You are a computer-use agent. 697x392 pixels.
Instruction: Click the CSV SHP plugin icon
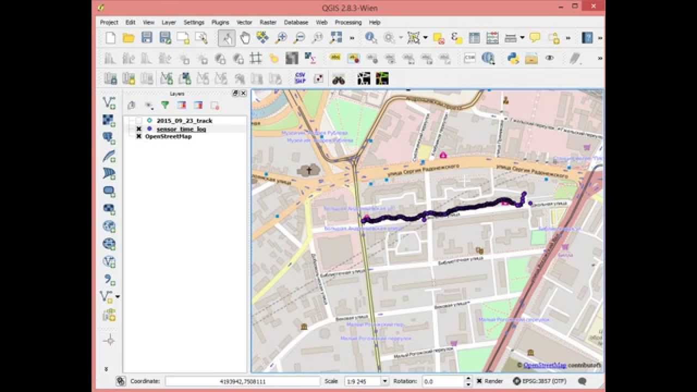[300, 78]
